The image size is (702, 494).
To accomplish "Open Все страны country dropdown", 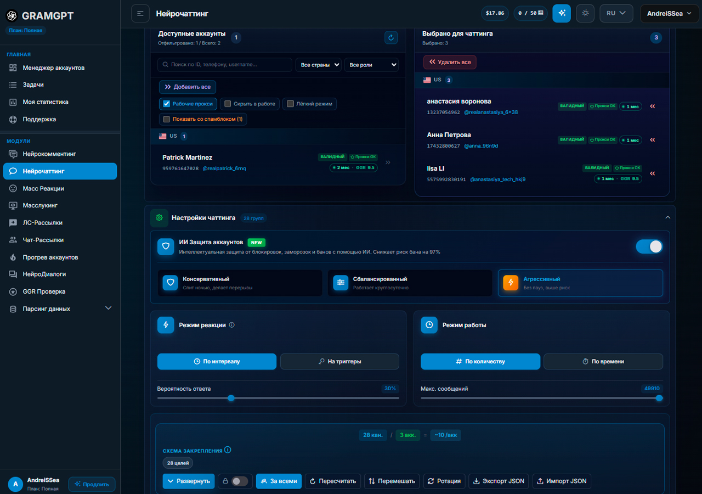I will coord(318,65).
